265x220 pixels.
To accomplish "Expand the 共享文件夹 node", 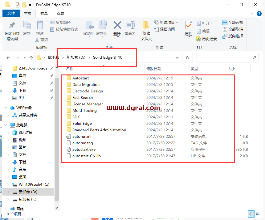I will [8, 115].
